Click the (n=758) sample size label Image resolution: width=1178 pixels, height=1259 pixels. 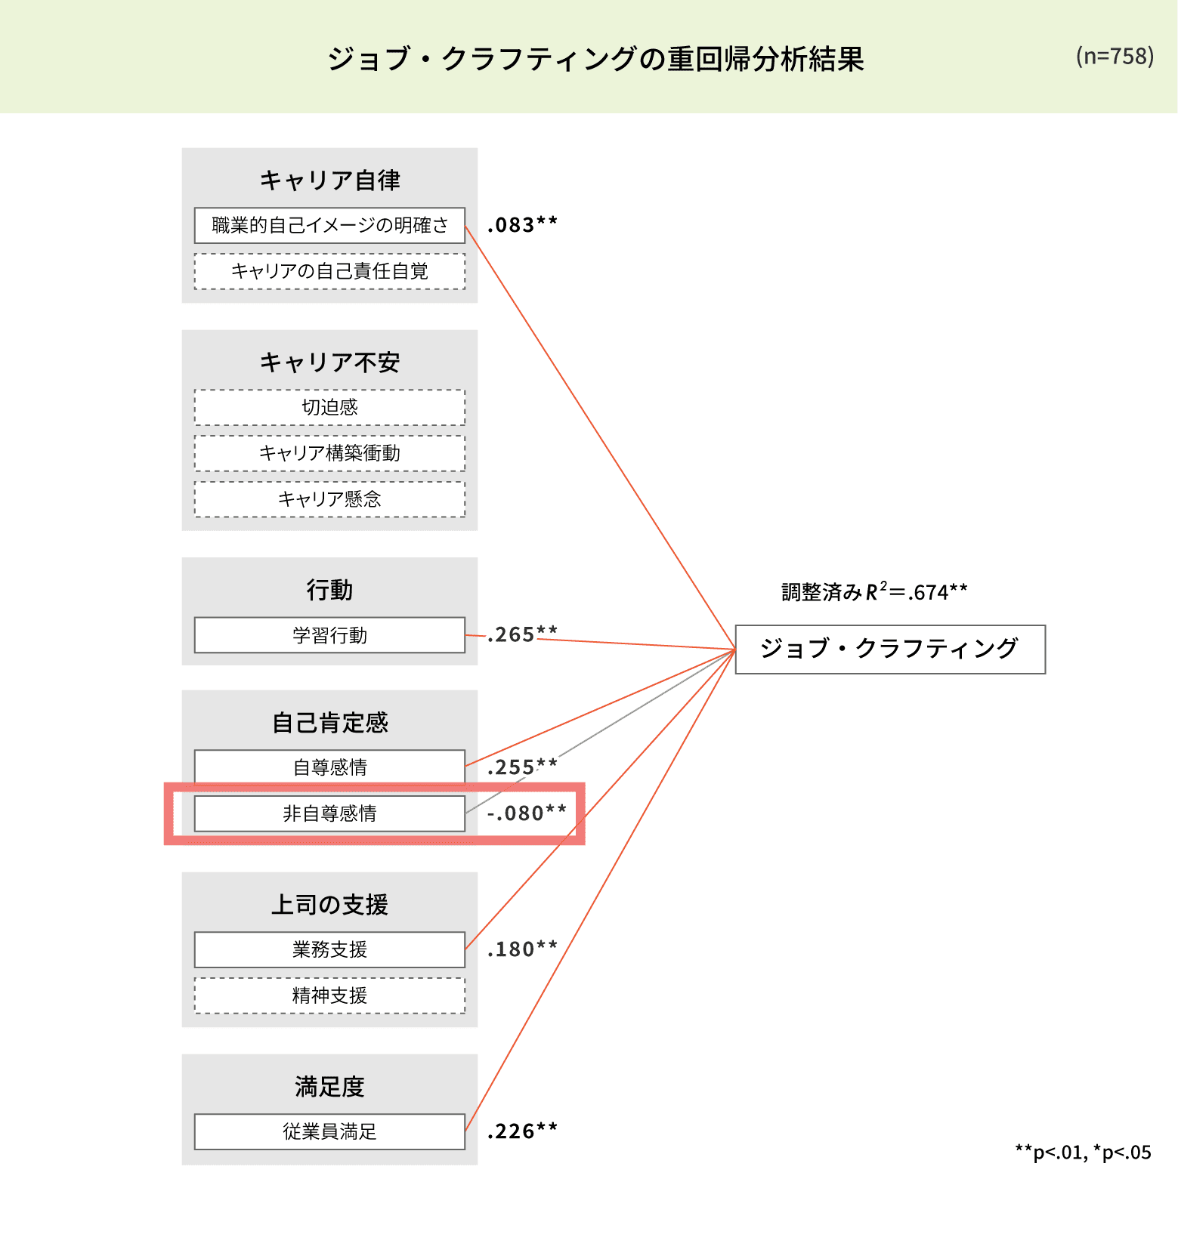[1115, 57]
